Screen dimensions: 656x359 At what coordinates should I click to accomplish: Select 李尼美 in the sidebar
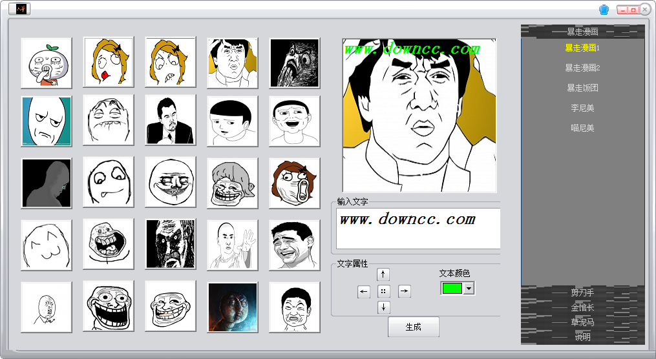582,108
